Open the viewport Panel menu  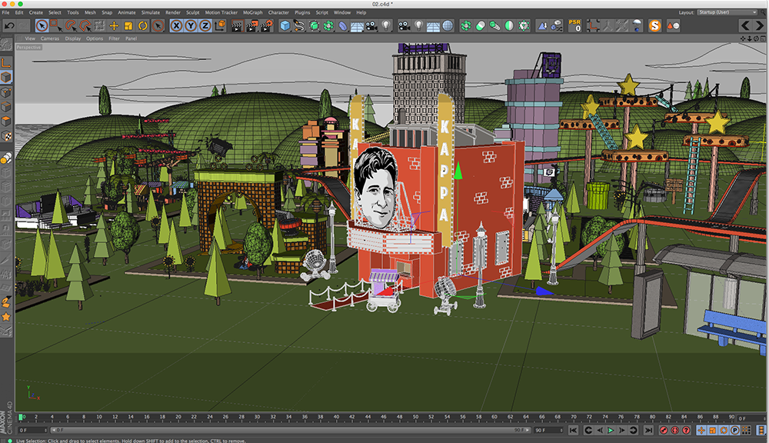131,38
